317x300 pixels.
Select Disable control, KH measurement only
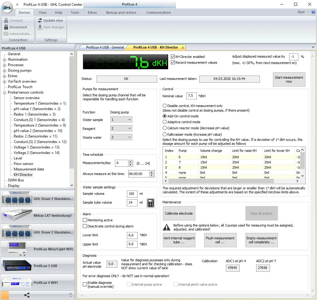tap(164, 106)
